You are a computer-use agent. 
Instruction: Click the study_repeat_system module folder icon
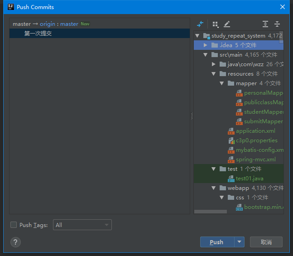[207, 36]
